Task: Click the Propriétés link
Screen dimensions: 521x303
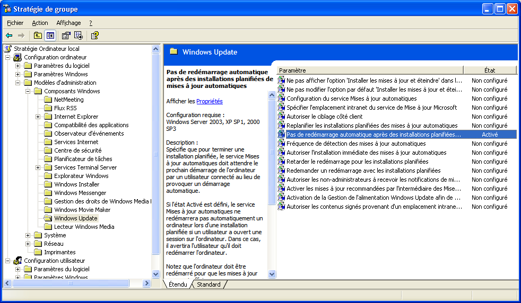Action: [209, 101]
